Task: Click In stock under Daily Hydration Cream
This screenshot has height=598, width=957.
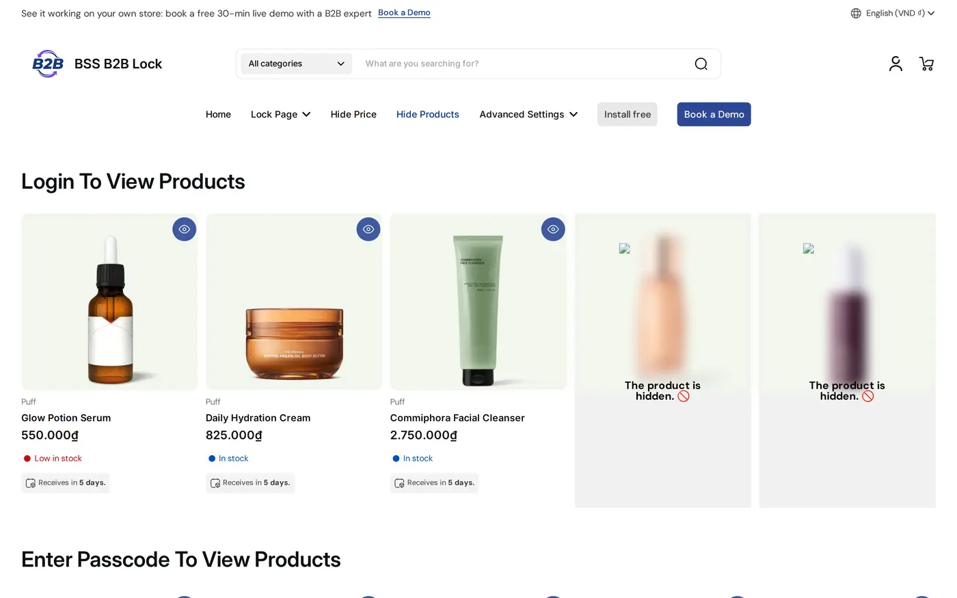Action: 233,459
